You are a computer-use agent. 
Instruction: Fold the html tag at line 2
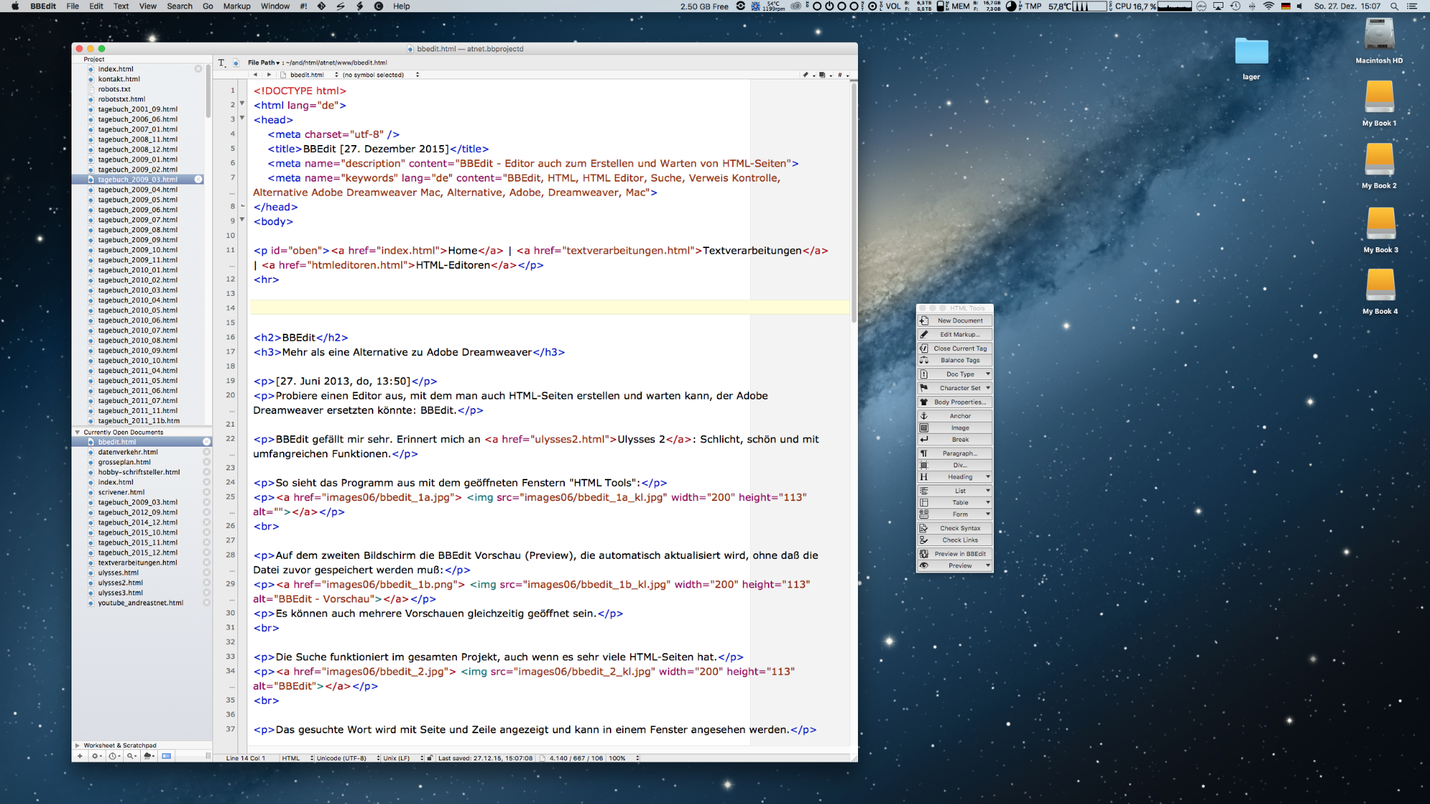(x=242, y=104)
